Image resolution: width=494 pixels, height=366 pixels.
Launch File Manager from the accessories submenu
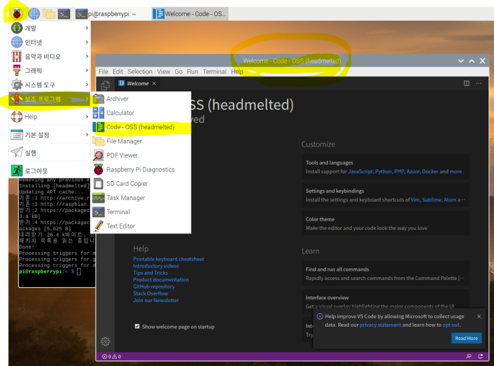click(x=141, y=141)
